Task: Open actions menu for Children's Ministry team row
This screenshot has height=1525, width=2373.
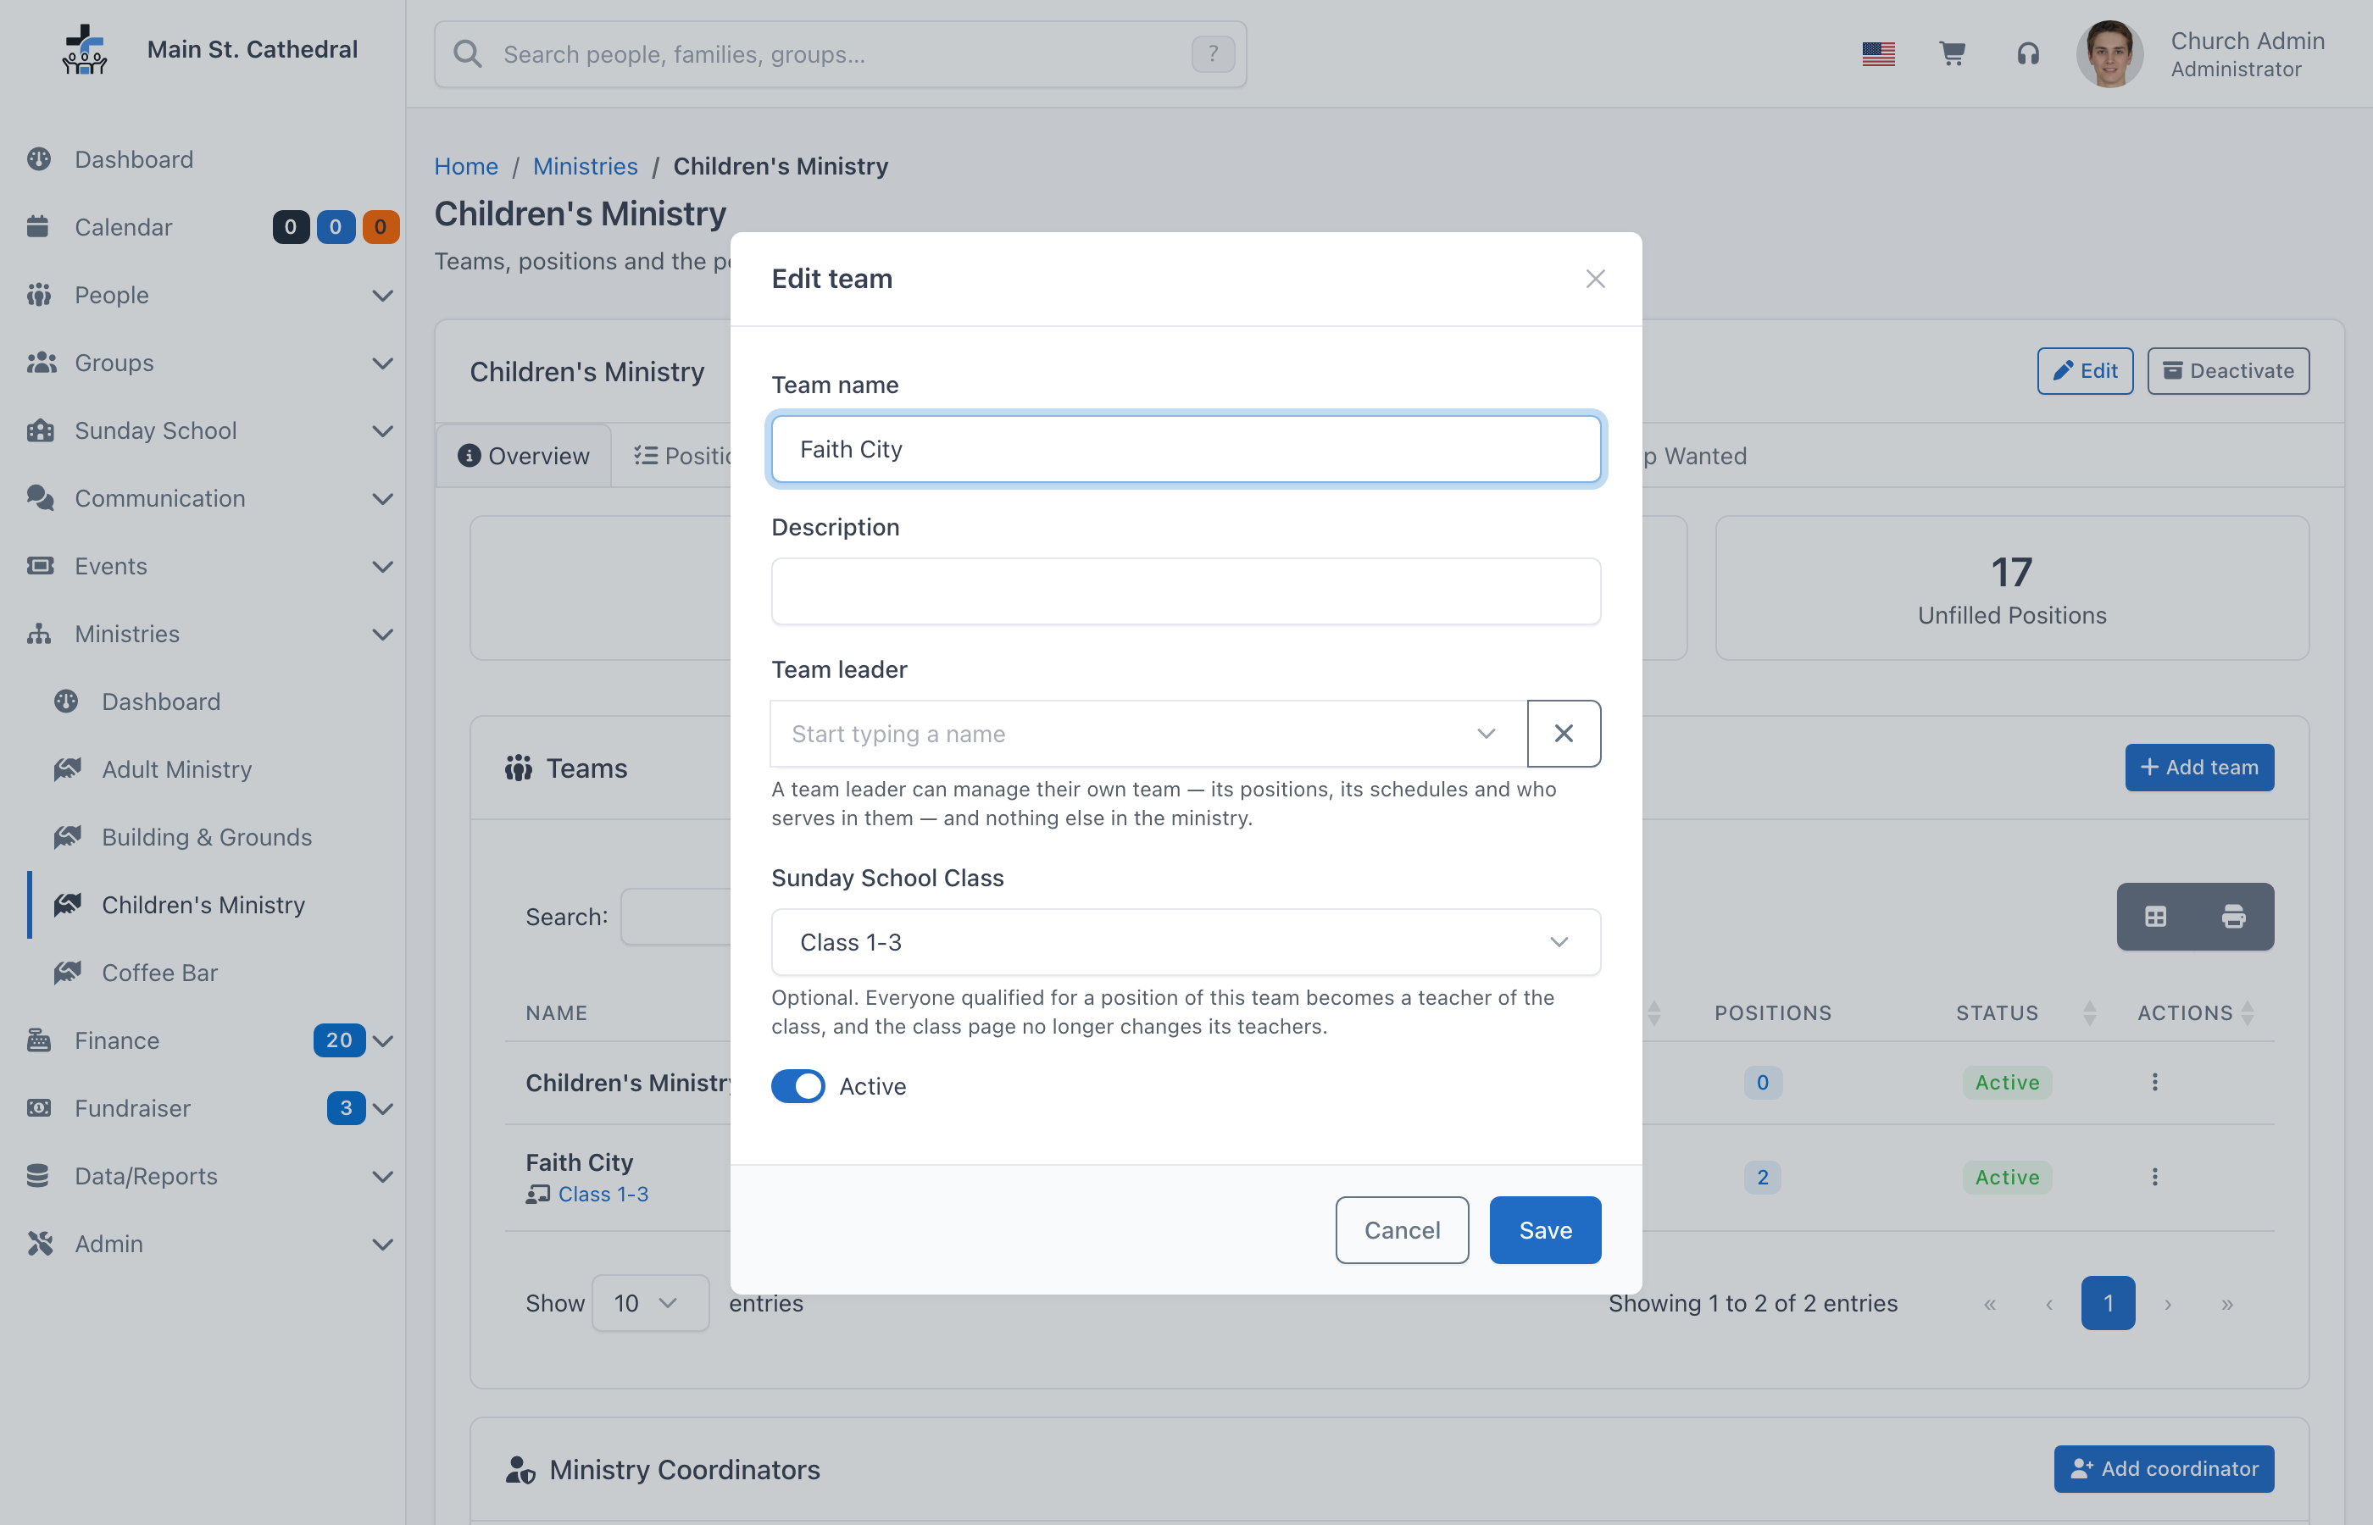Action: 2154,1083
